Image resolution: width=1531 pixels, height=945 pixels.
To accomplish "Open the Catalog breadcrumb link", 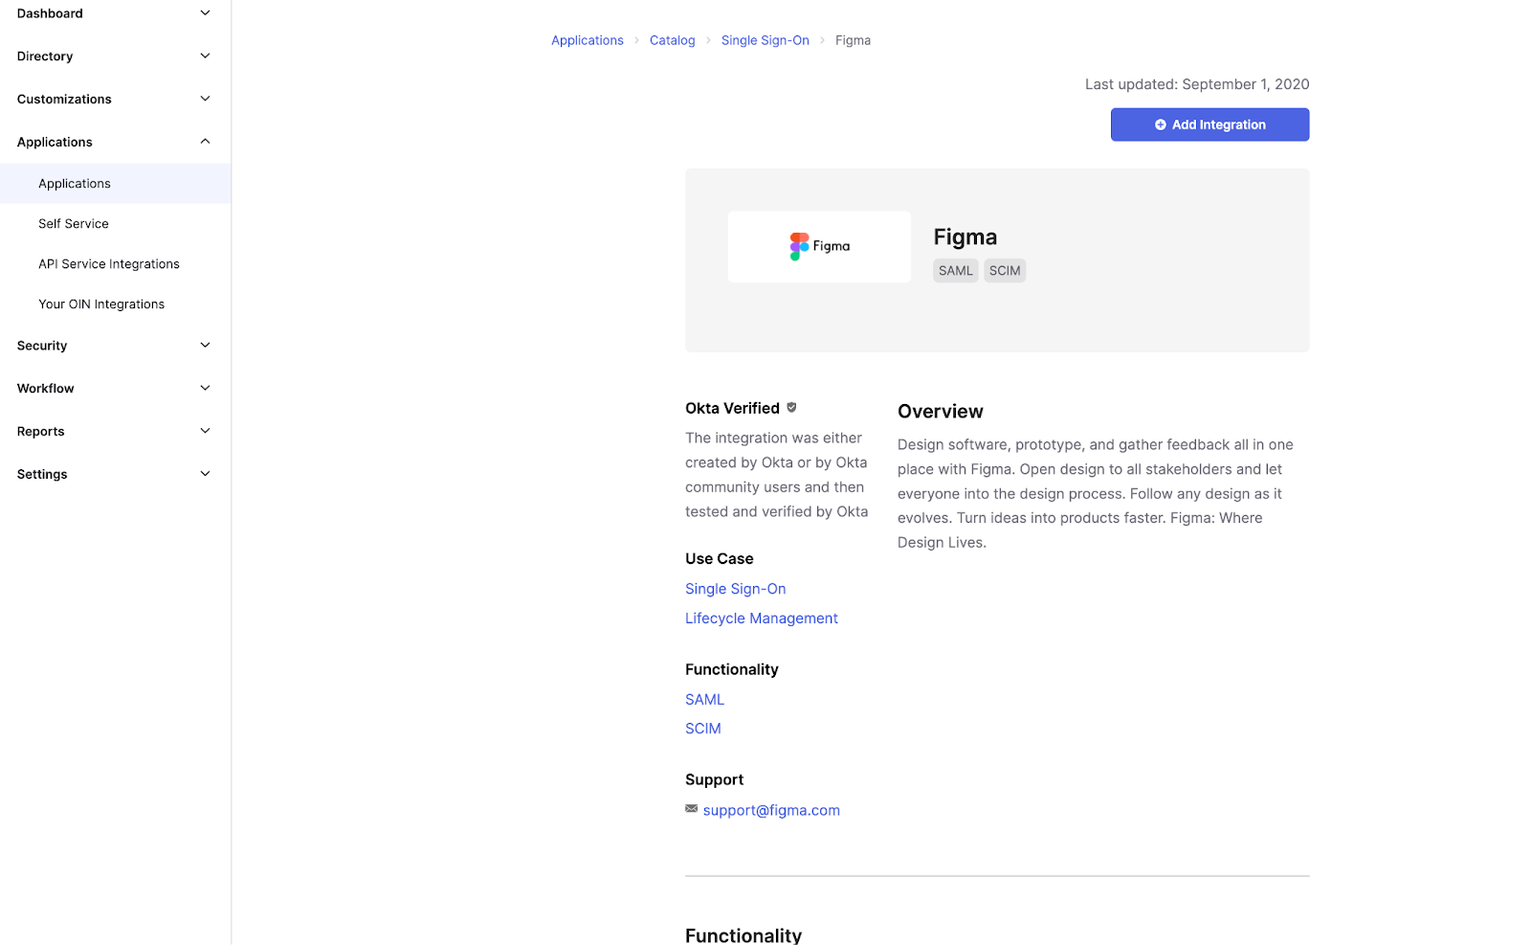I will pos(672,40).
